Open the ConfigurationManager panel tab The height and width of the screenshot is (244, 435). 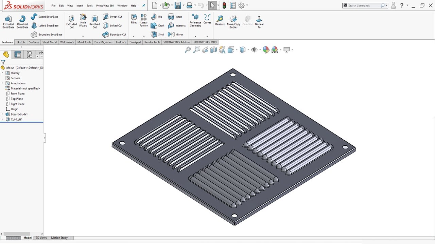pyautogui.click(x=30, y=55)
